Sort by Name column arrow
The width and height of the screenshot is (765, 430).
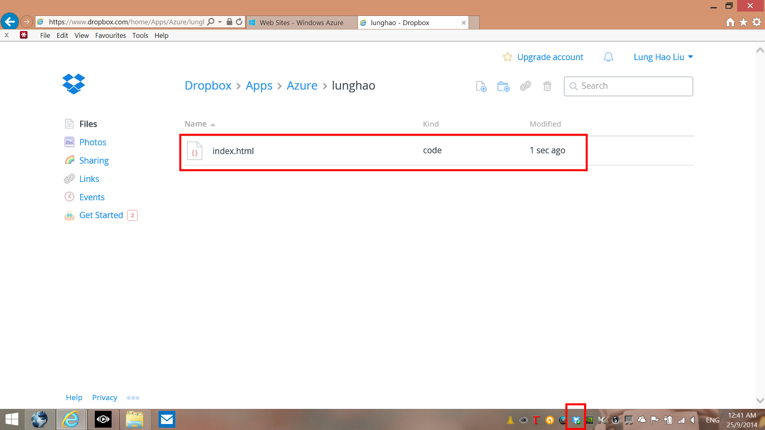[213, 125]
